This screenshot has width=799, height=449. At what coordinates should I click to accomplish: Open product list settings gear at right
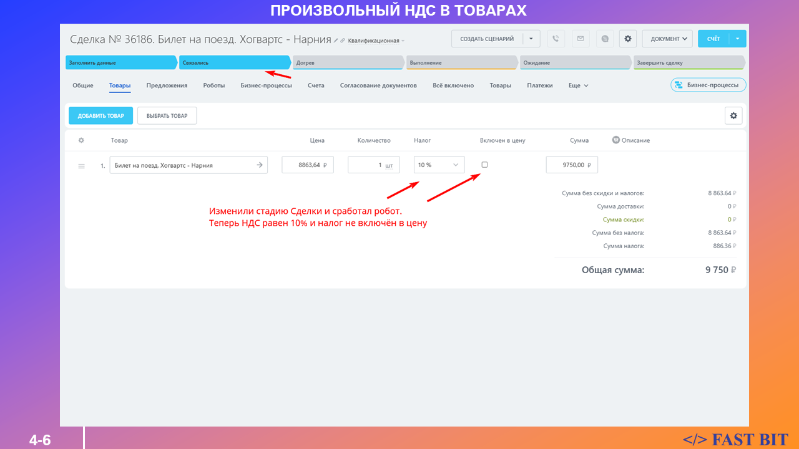coord(733,116)
